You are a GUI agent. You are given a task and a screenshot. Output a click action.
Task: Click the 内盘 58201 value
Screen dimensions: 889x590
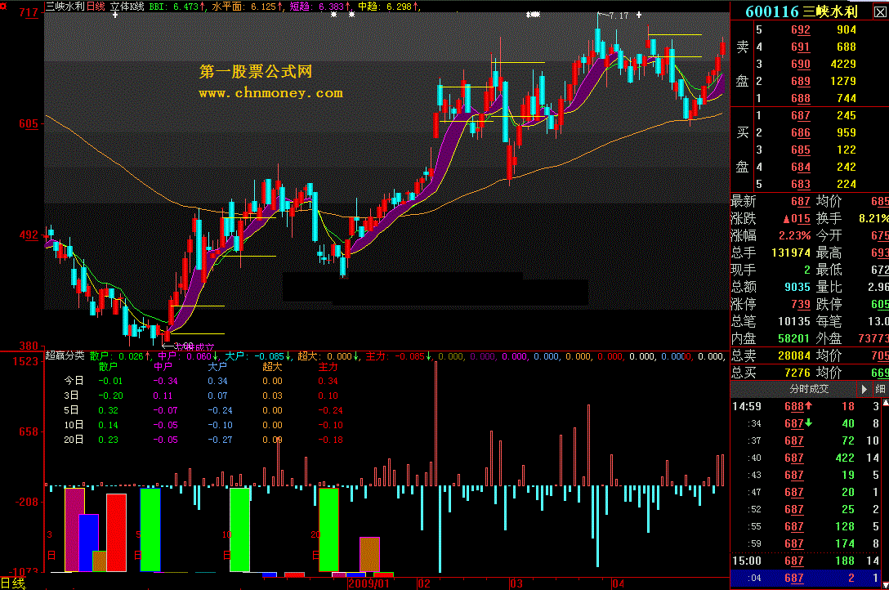794,338
